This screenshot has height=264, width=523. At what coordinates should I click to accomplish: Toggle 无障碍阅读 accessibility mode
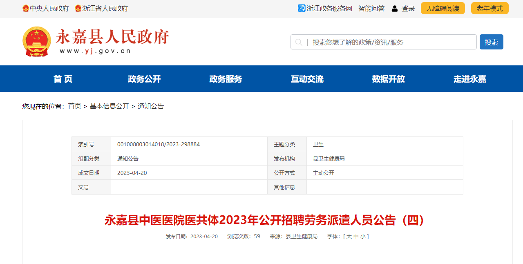pyautogui.click(x=443, y=8)
